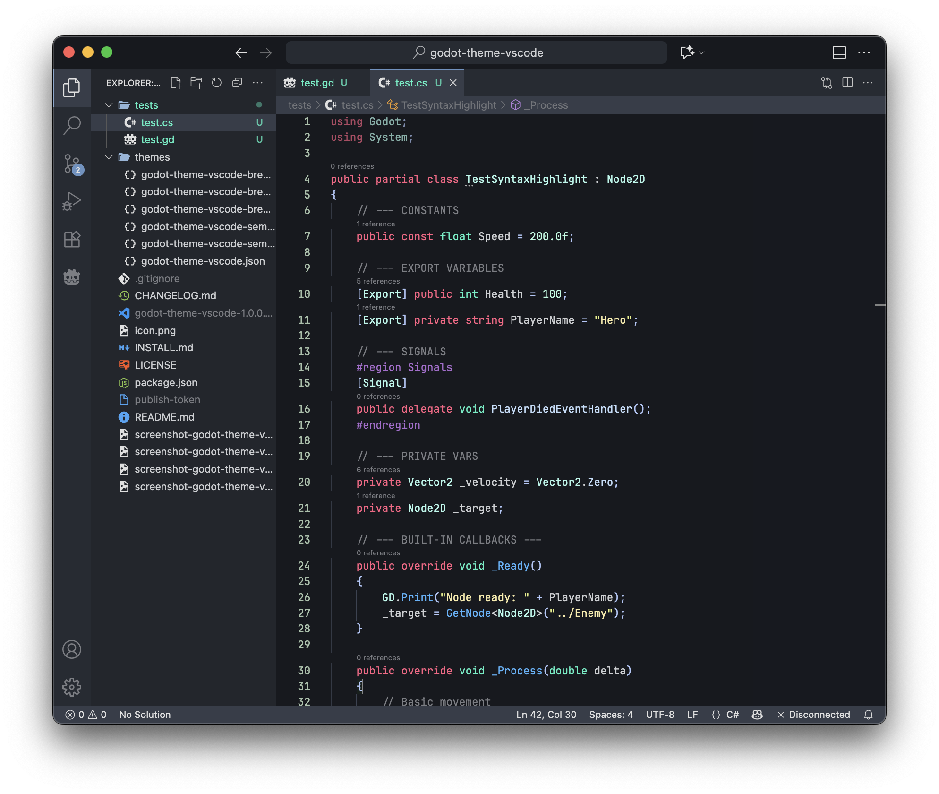Click Disconnected status bar button
Image resolution: width=939 pixels, height=794 pixels.
pyautogui.click(x=813, y=715)
